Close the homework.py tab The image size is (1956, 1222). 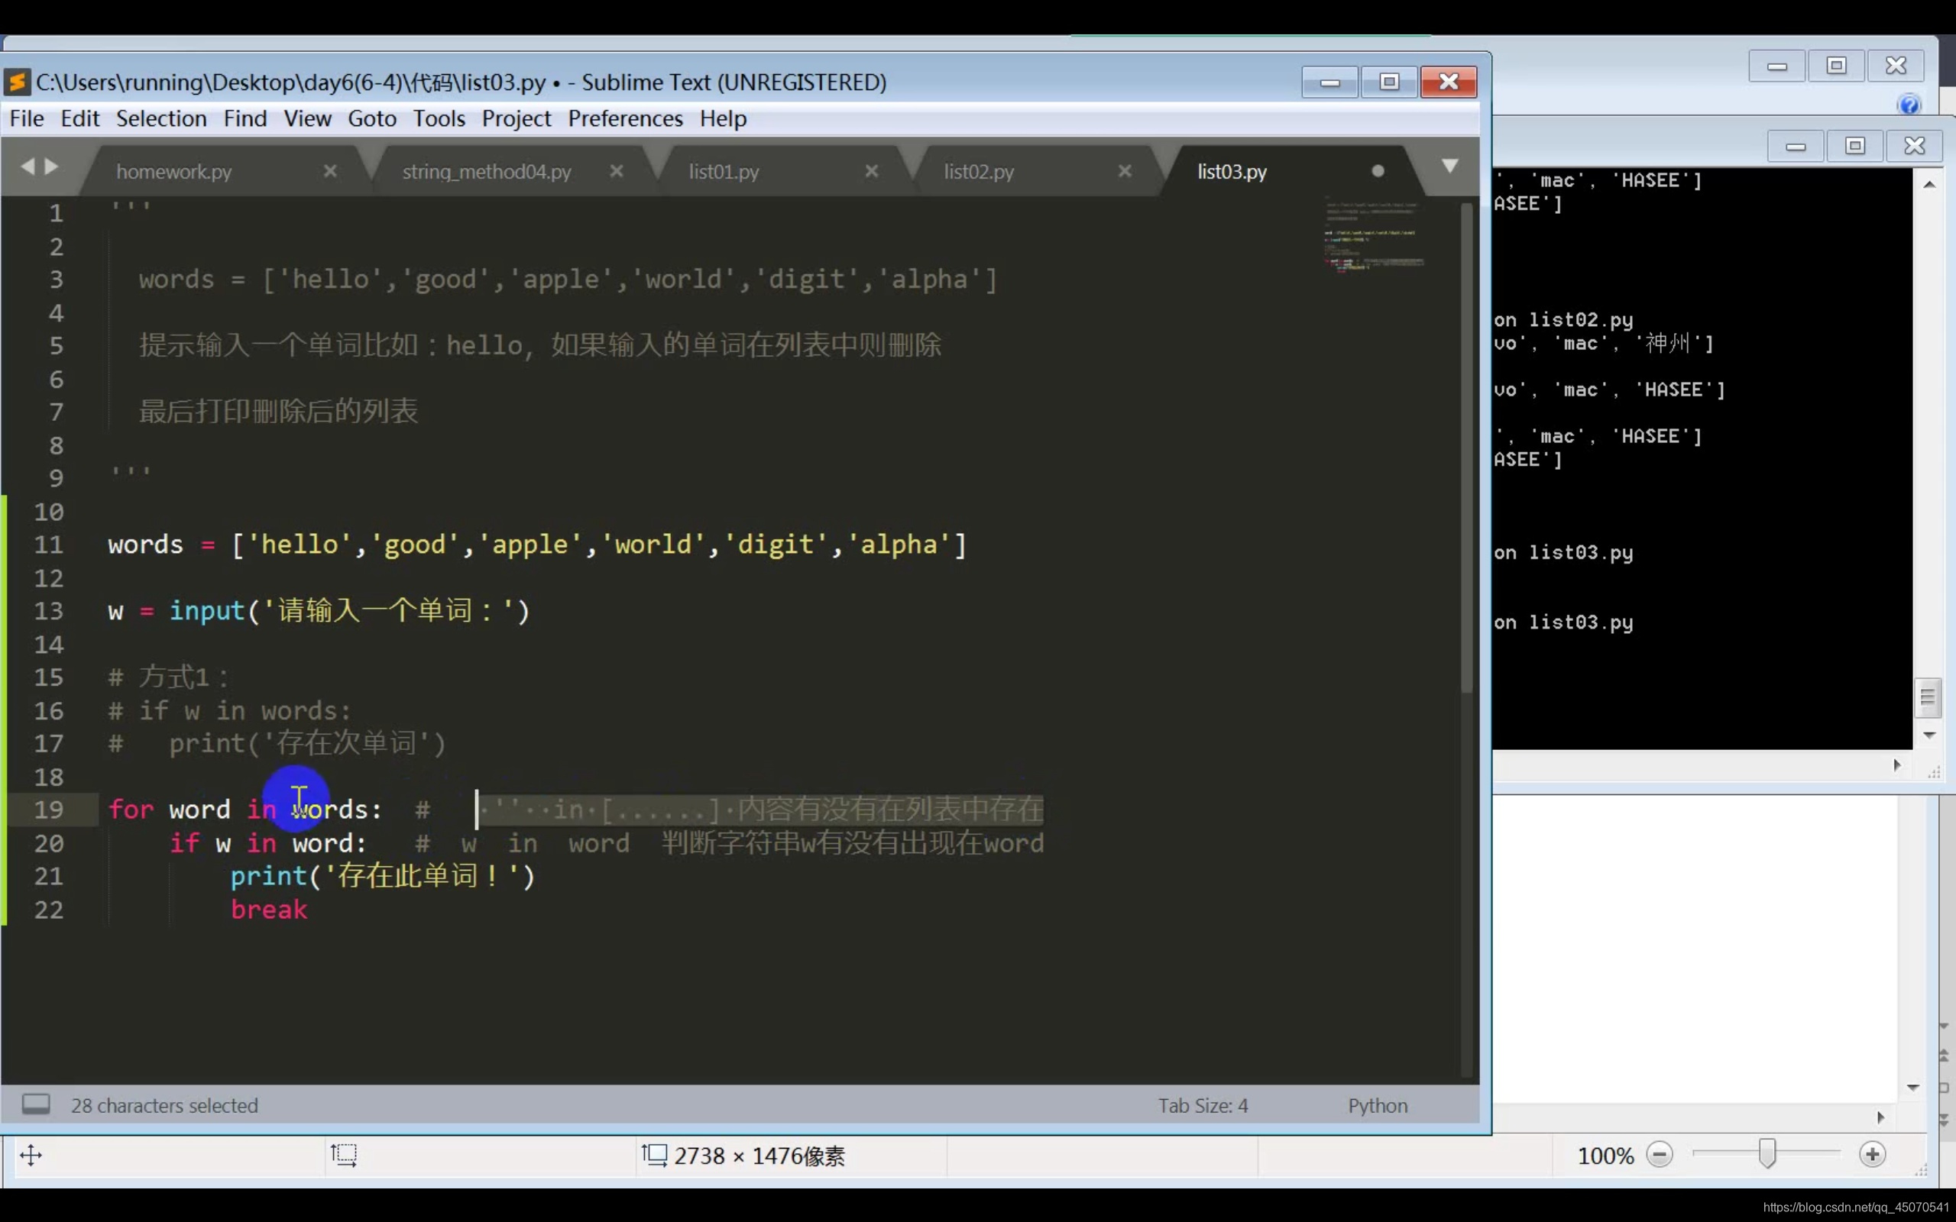[x=330, y=170]
